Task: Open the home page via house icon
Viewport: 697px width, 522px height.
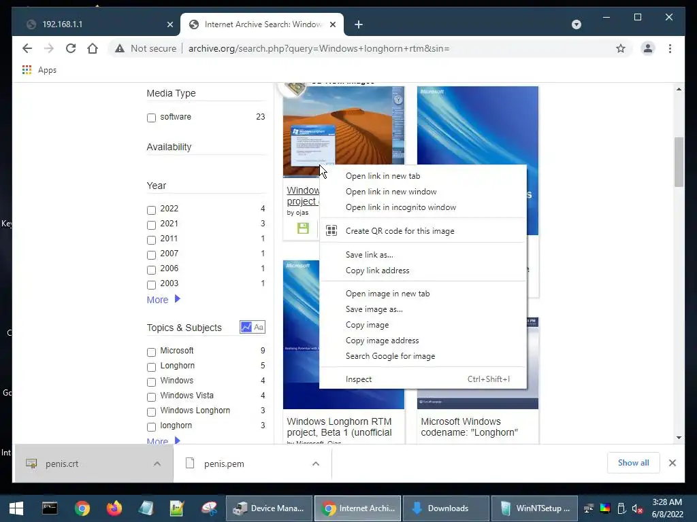Action: pos(93,48)
